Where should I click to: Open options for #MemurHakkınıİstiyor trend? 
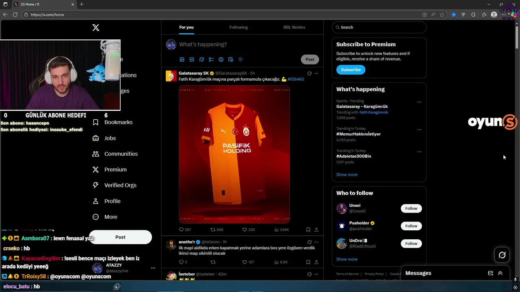pos(419,130)
